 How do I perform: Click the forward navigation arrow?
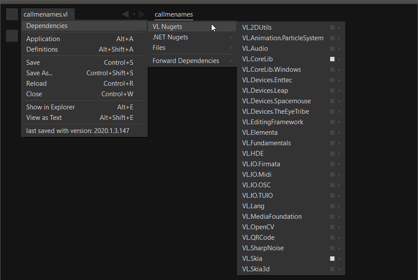pyautogui.click(x=142, y=14)
